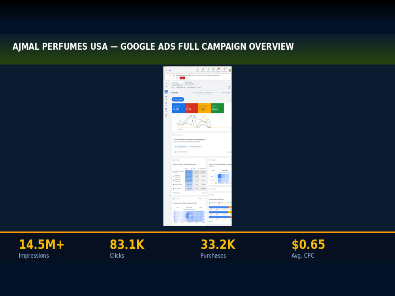This screenshot has height=296, width=395.
Task: Open the Impressions metric dropdown on blue card
Action: (x=176, y=106)
